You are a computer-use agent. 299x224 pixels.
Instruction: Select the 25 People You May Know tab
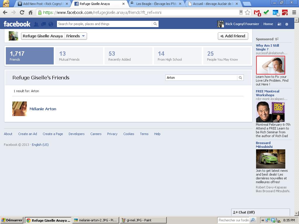[227, 56]
